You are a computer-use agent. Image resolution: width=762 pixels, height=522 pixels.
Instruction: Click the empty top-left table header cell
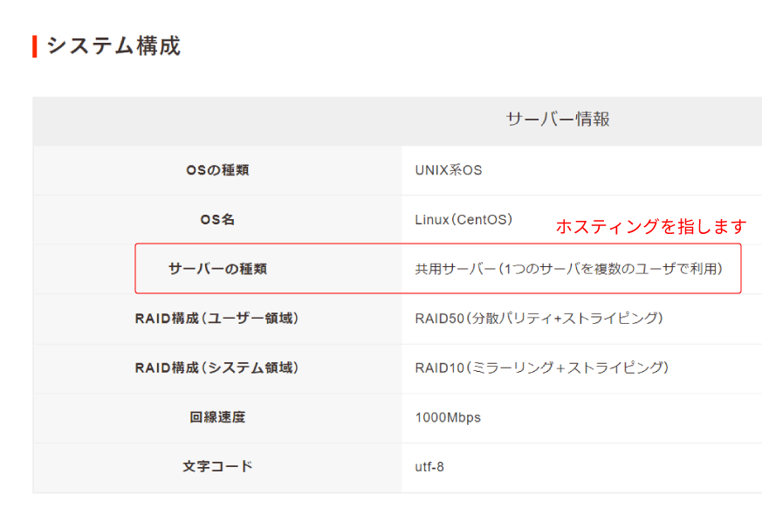coord(217,120)
